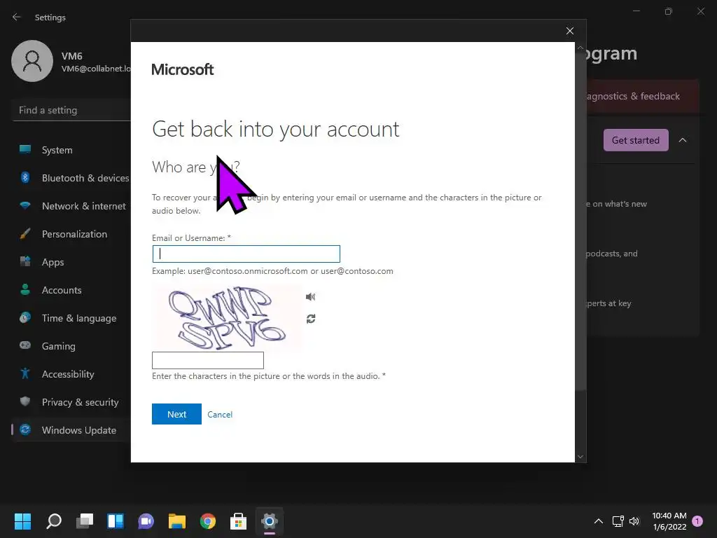Click the network tray icon
Viewport: 717px width, 538px height.
pyautogui.click(x=618, y=521)
